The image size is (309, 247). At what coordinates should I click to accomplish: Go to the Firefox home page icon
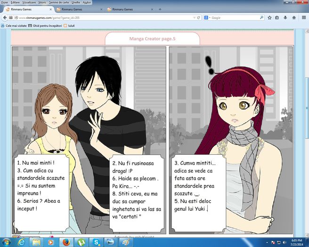coord(293,17)
